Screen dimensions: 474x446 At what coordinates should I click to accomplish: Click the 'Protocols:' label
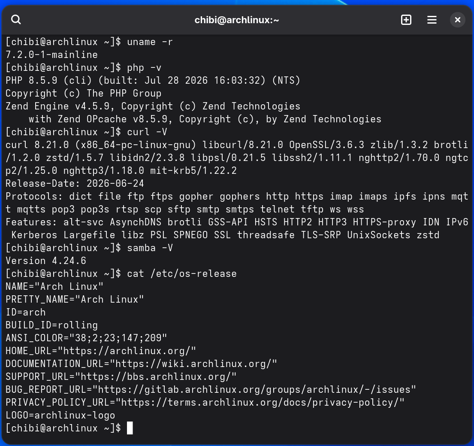[x=34, y=196]
